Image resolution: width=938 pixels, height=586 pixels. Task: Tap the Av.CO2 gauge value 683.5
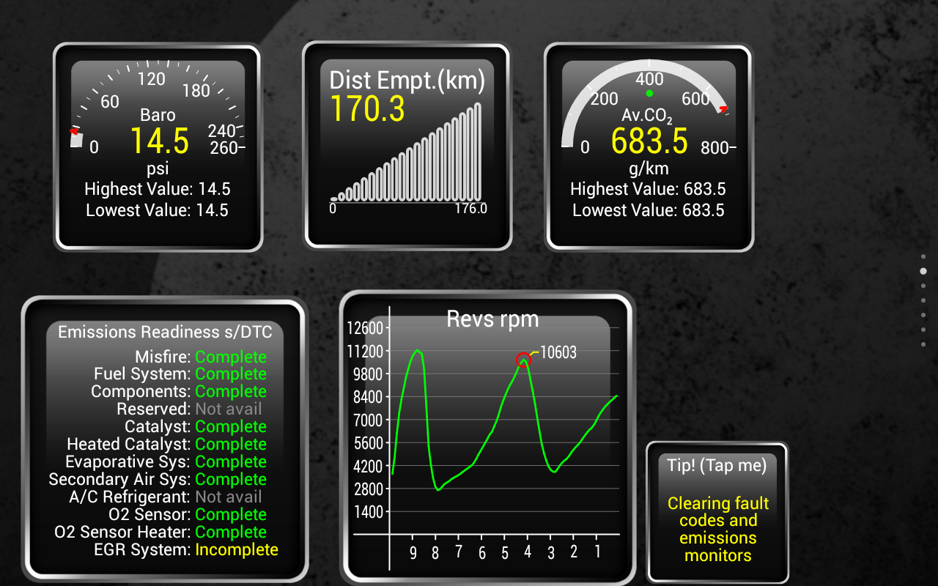coord(649,141)
